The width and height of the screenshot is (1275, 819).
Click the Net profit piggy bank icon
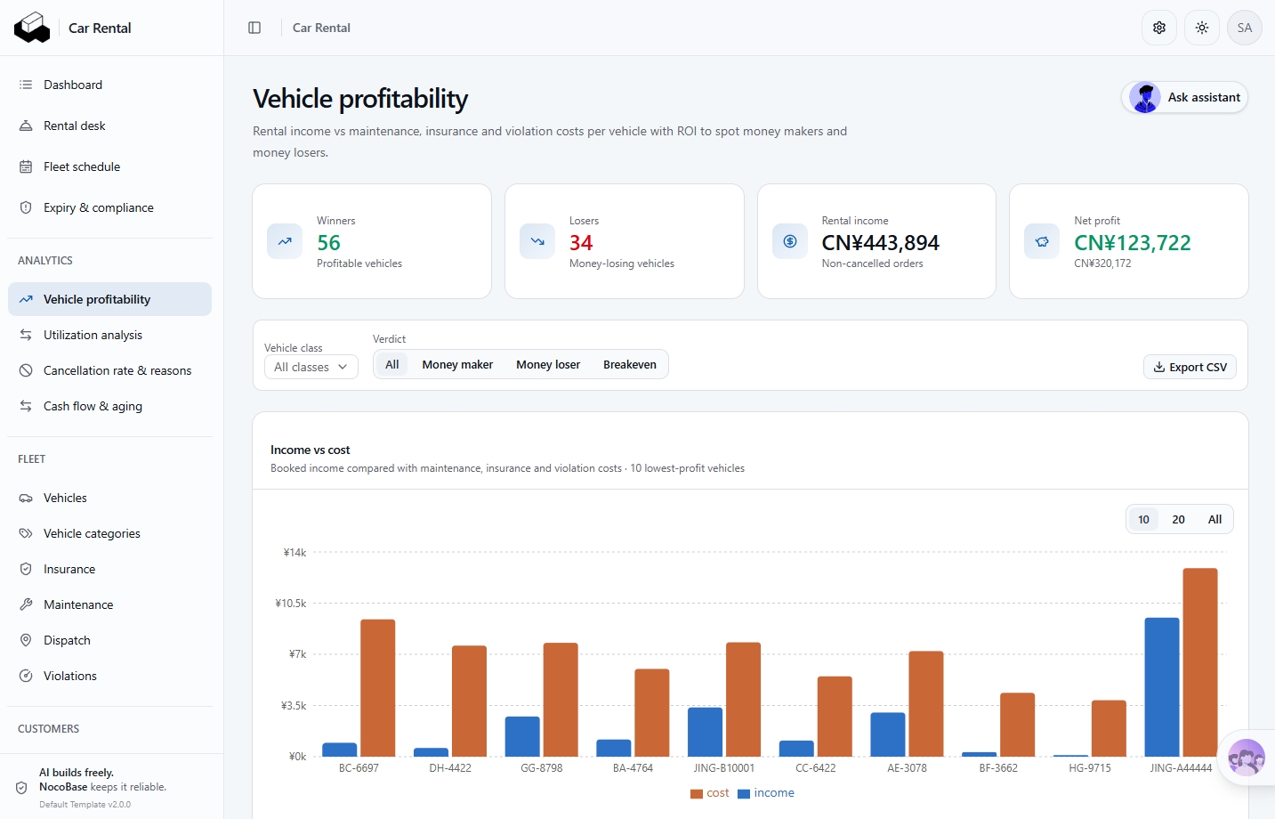click(x=1042, y=241)
